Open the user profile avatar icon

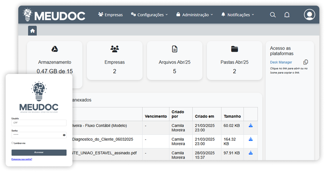[309, 15]
